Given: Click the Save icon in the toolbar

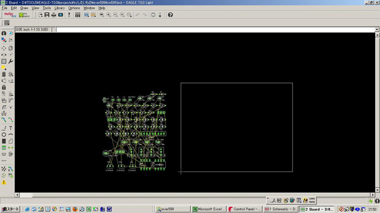Looking at the screenshot, I should [x=46, y=15].
